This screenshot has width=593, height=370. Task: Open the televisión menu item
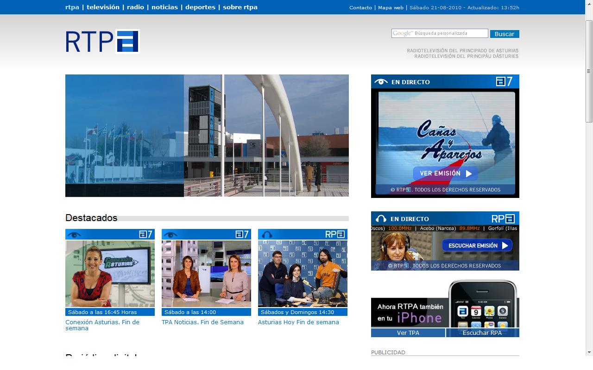[x=103, y=7]
